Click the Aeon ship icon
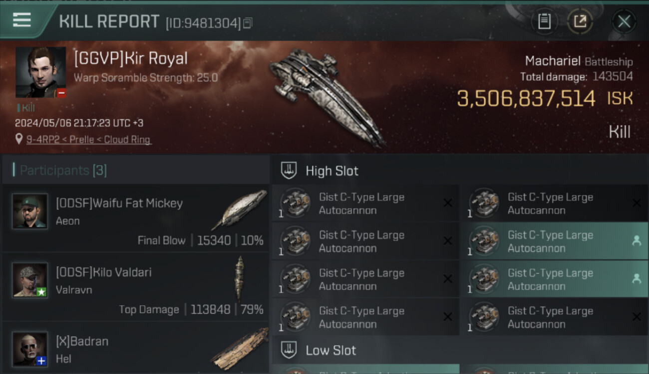This screenshot has width=649, height=374. [x=239, y=210]
